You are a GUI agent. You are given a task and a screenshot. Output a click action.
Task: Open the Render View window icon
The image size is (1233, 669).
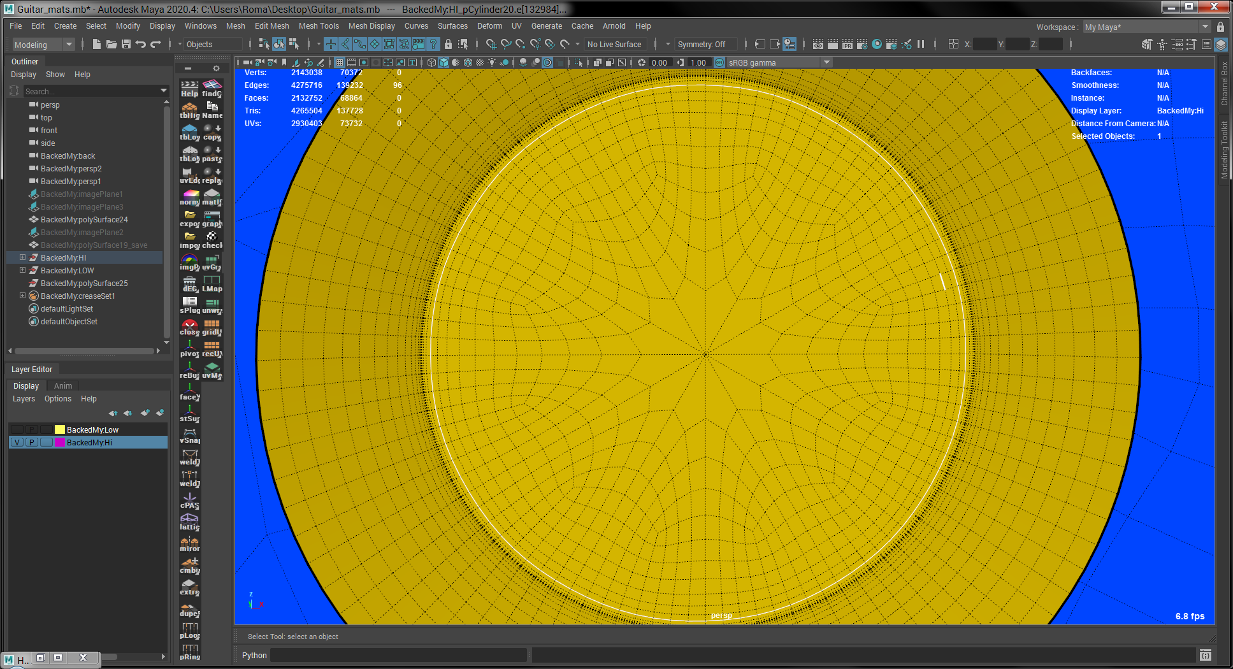tap(818, 44)
